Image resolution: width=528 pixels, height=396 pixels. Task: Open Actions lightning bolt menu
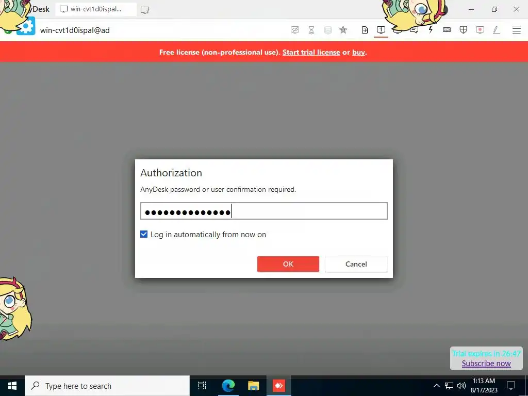[x=431, y=30]
